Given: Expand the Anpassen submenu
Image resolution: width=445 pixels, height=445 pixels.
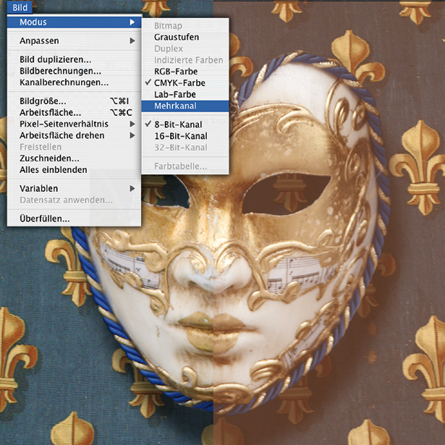Looking at the screenshot, I should click(x=74, y=41).
